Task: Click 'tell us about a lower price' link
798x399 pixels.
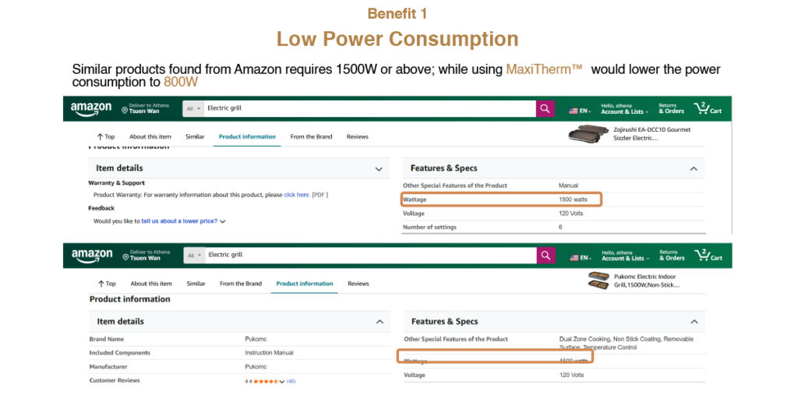Action: (x=179, y=221)
